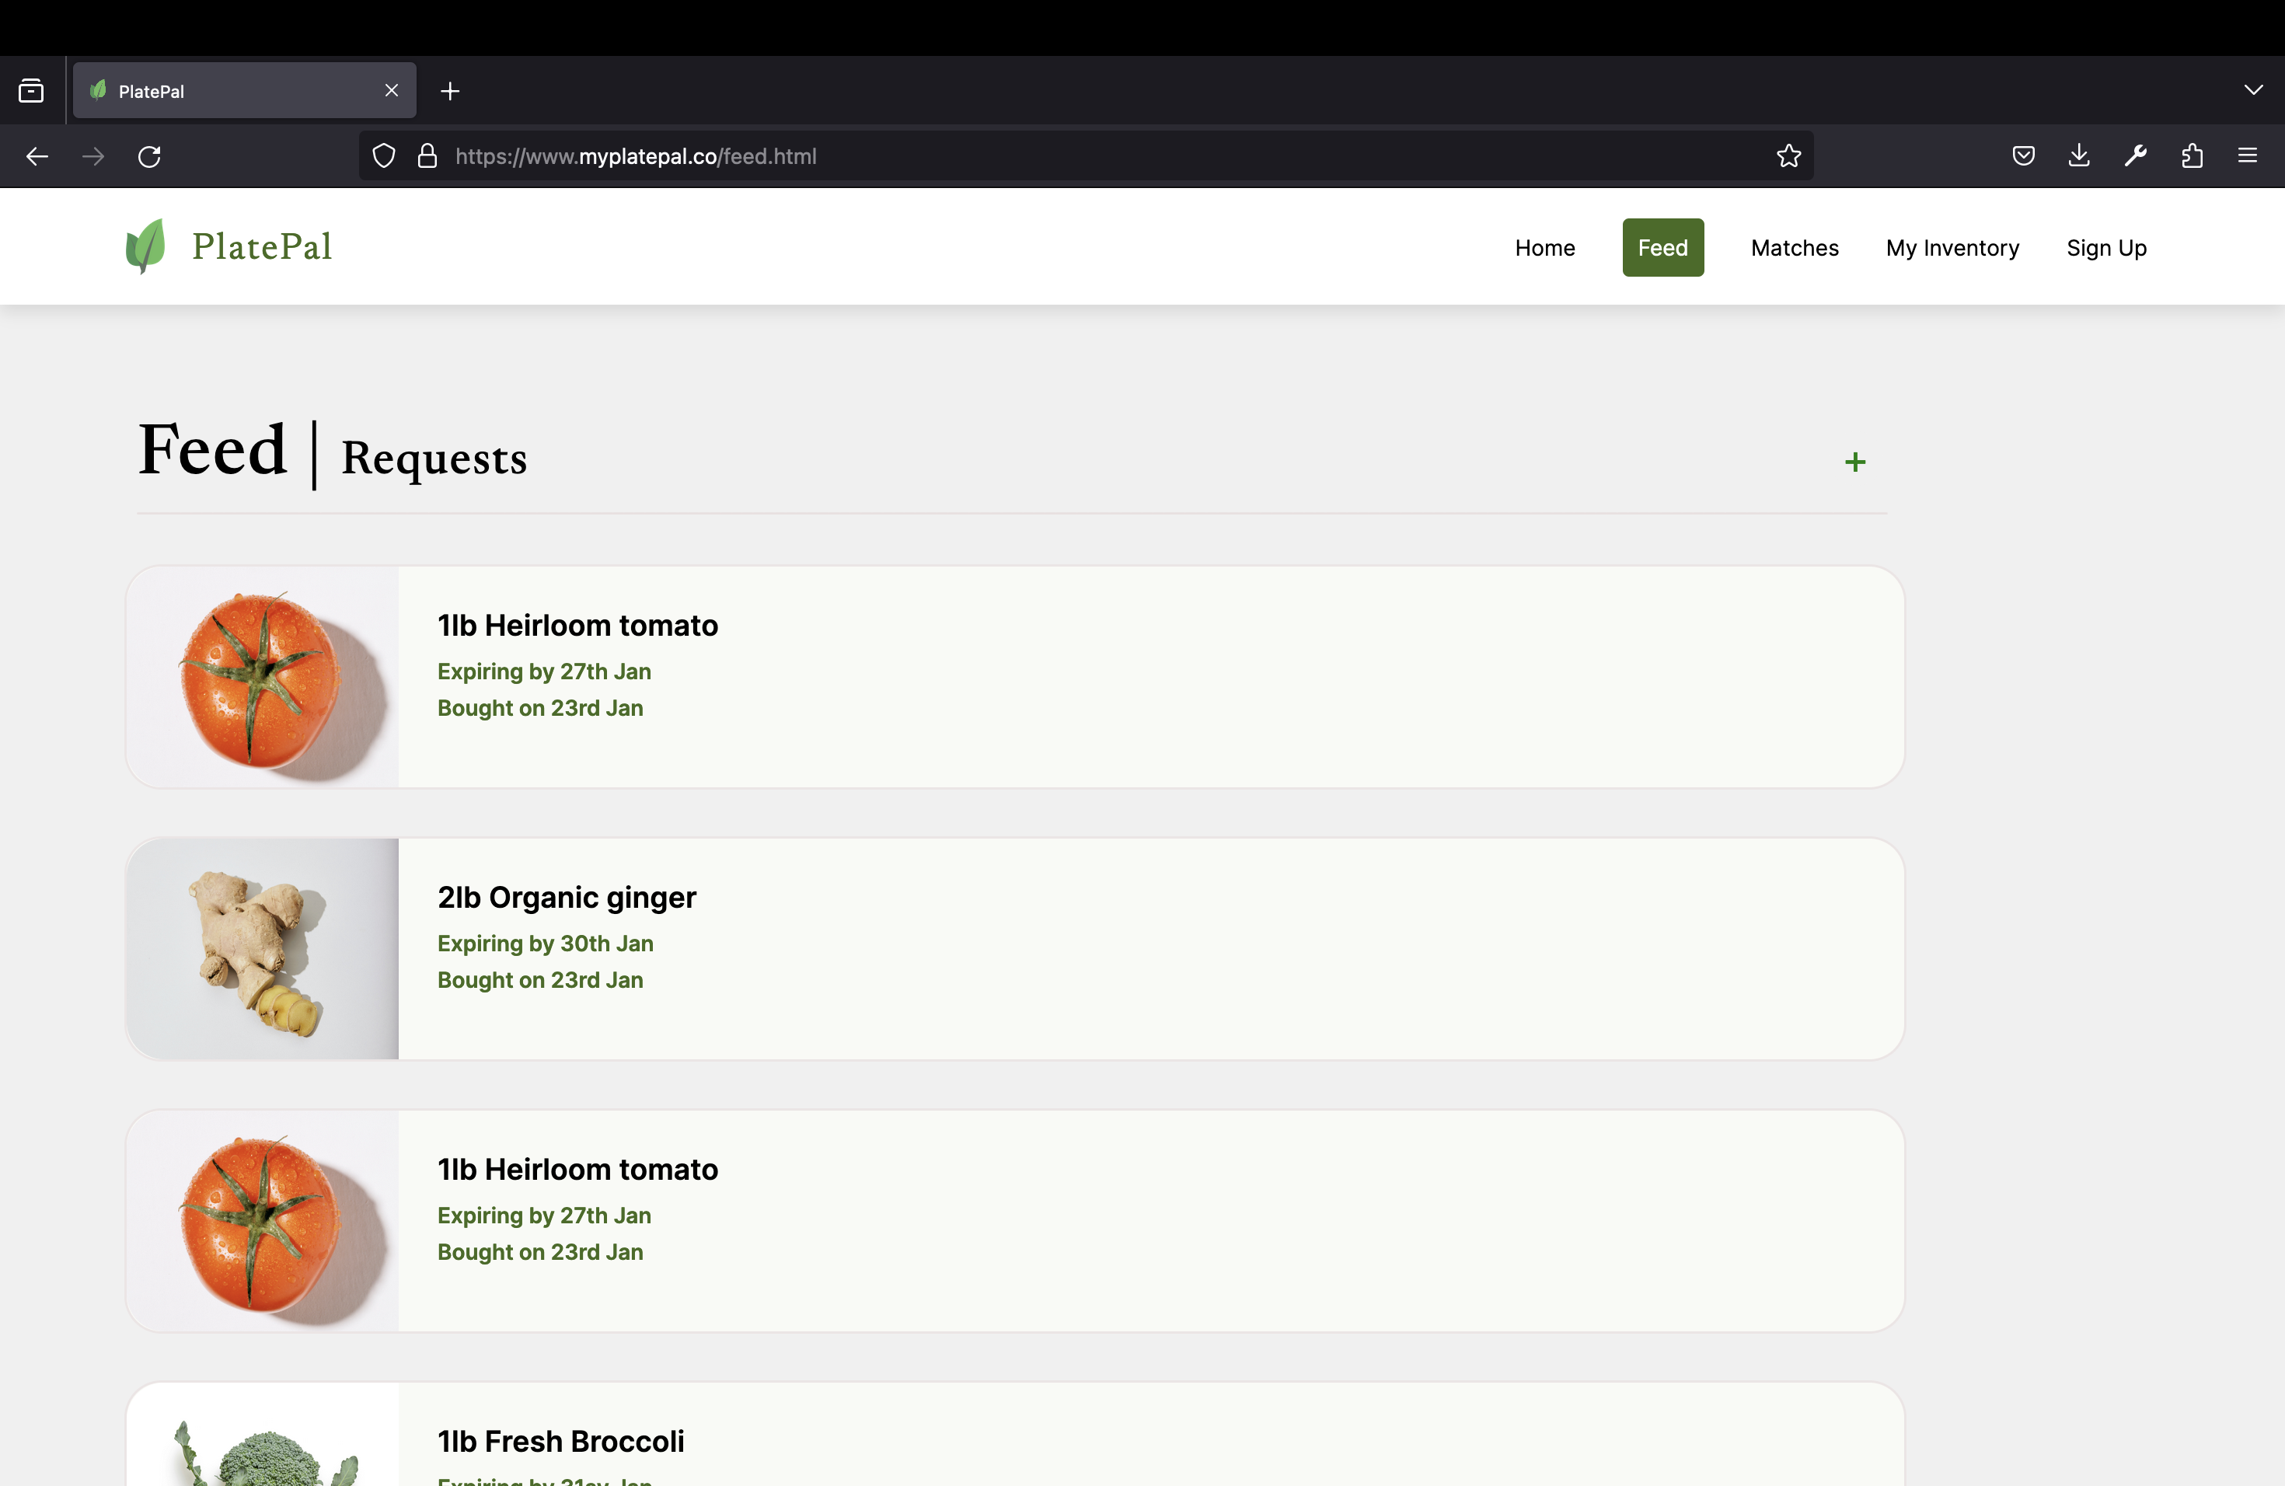2285x1486 pixels.
Task: Open the browser downloads icon
Action: 2078,156
